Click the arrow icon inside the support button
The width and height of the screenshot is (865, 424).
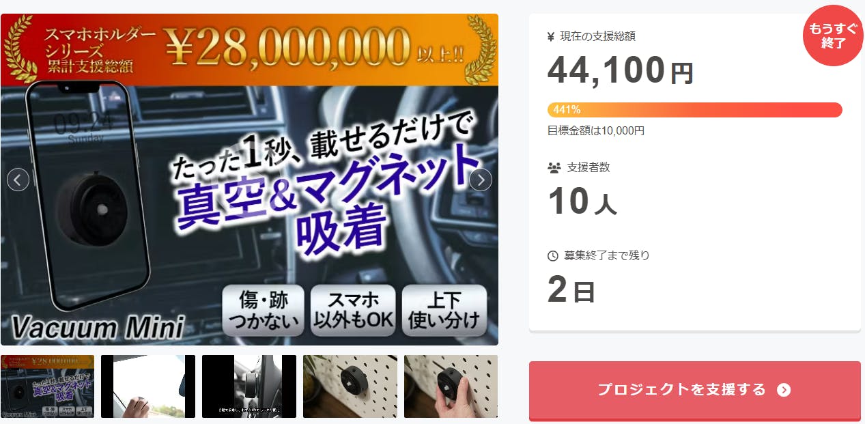tap(784, 390)
